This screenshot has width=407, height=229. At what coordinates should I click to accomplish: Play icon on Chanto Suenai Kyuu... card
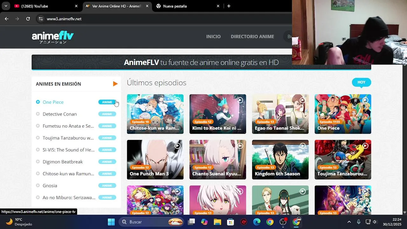coord(240,146)
